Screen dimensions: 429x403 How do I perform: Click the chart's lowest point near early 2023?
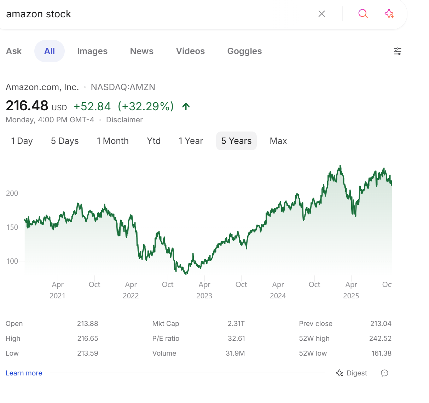tap(186, 273)
